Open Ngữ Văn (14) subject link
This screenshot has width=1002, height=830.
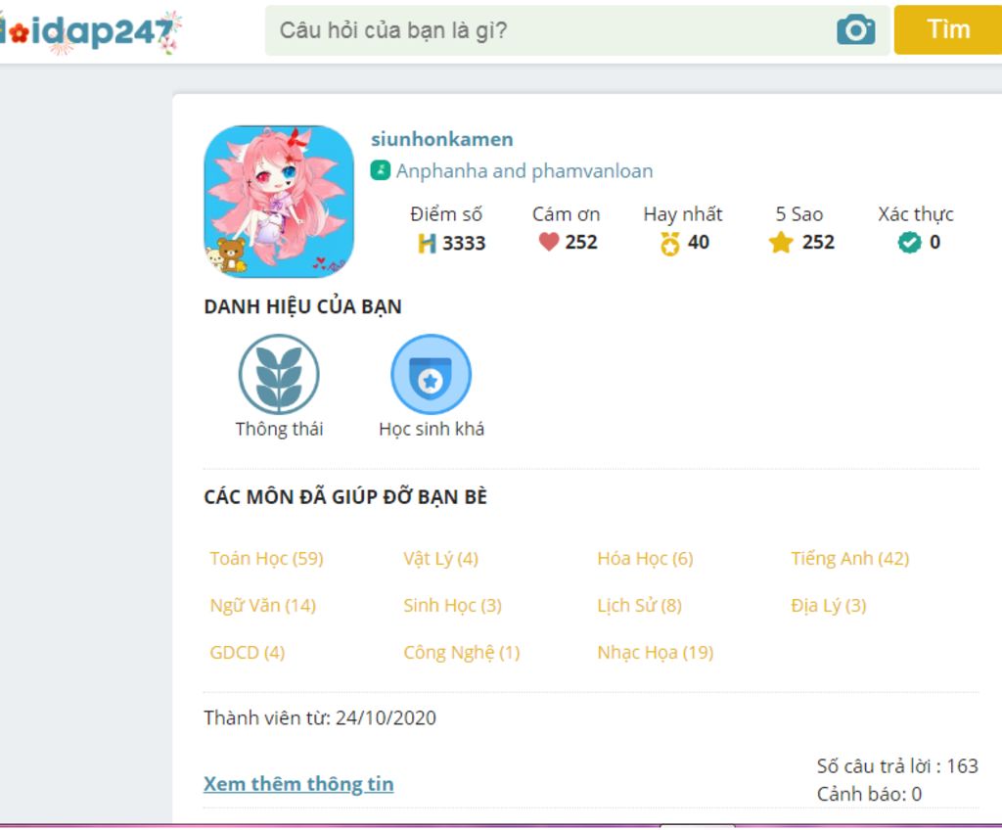[x=262, y=605]
